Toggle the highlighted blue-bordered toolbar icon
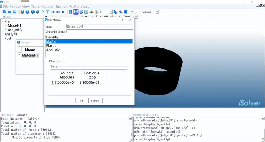Screen dimensions: 265x142 tap(76, 12)
